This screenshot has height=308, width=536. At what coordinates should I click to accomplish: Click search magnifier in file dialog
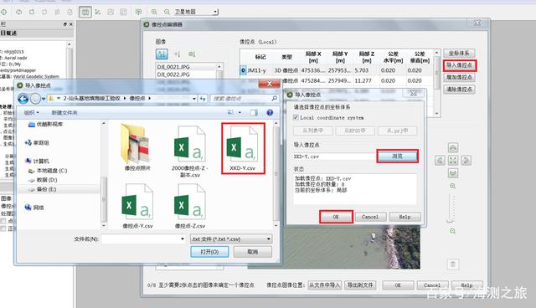(274, 98)
